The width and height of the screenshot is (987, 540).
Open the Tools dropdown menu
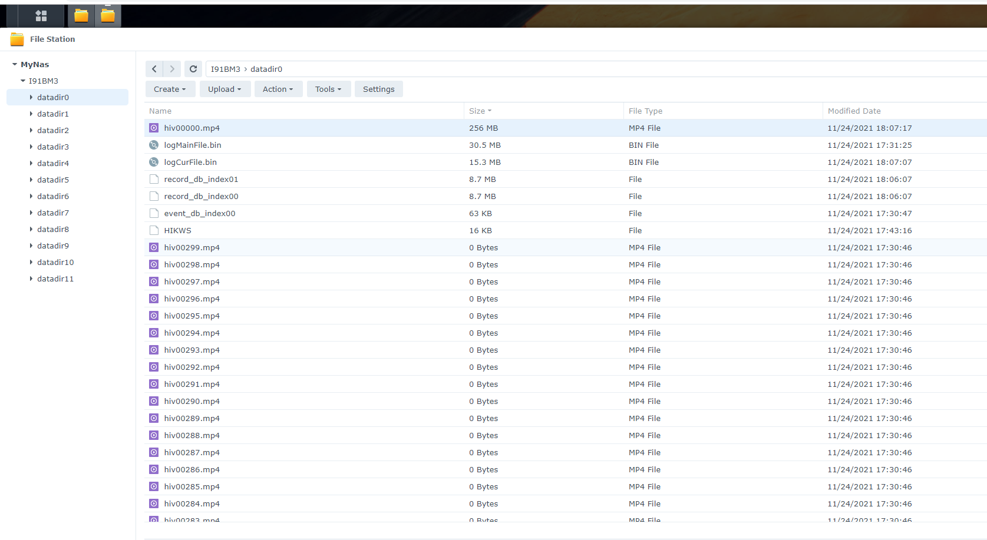click(x=328, y=90)
